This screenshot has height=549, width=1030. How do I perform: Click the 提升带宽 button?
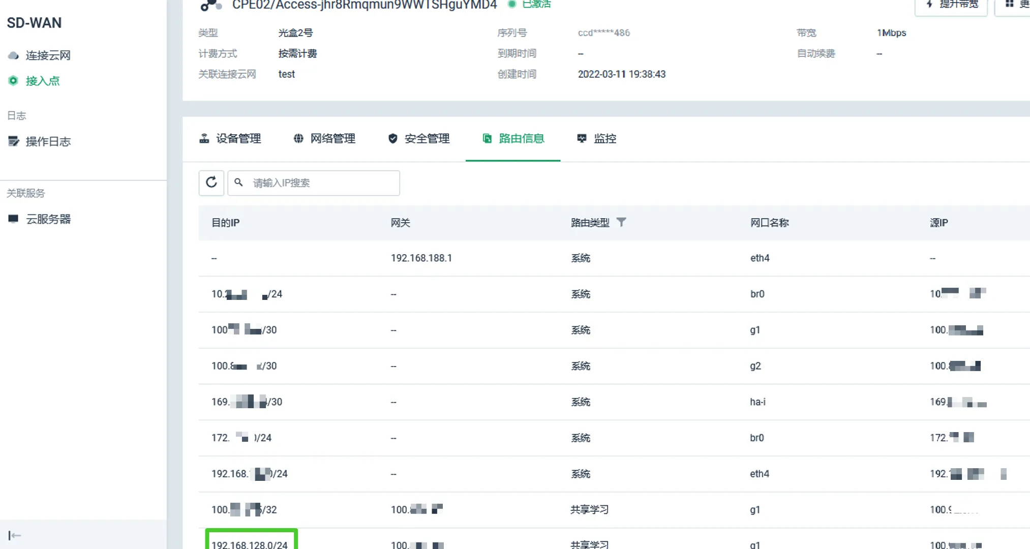pos(951,5)
